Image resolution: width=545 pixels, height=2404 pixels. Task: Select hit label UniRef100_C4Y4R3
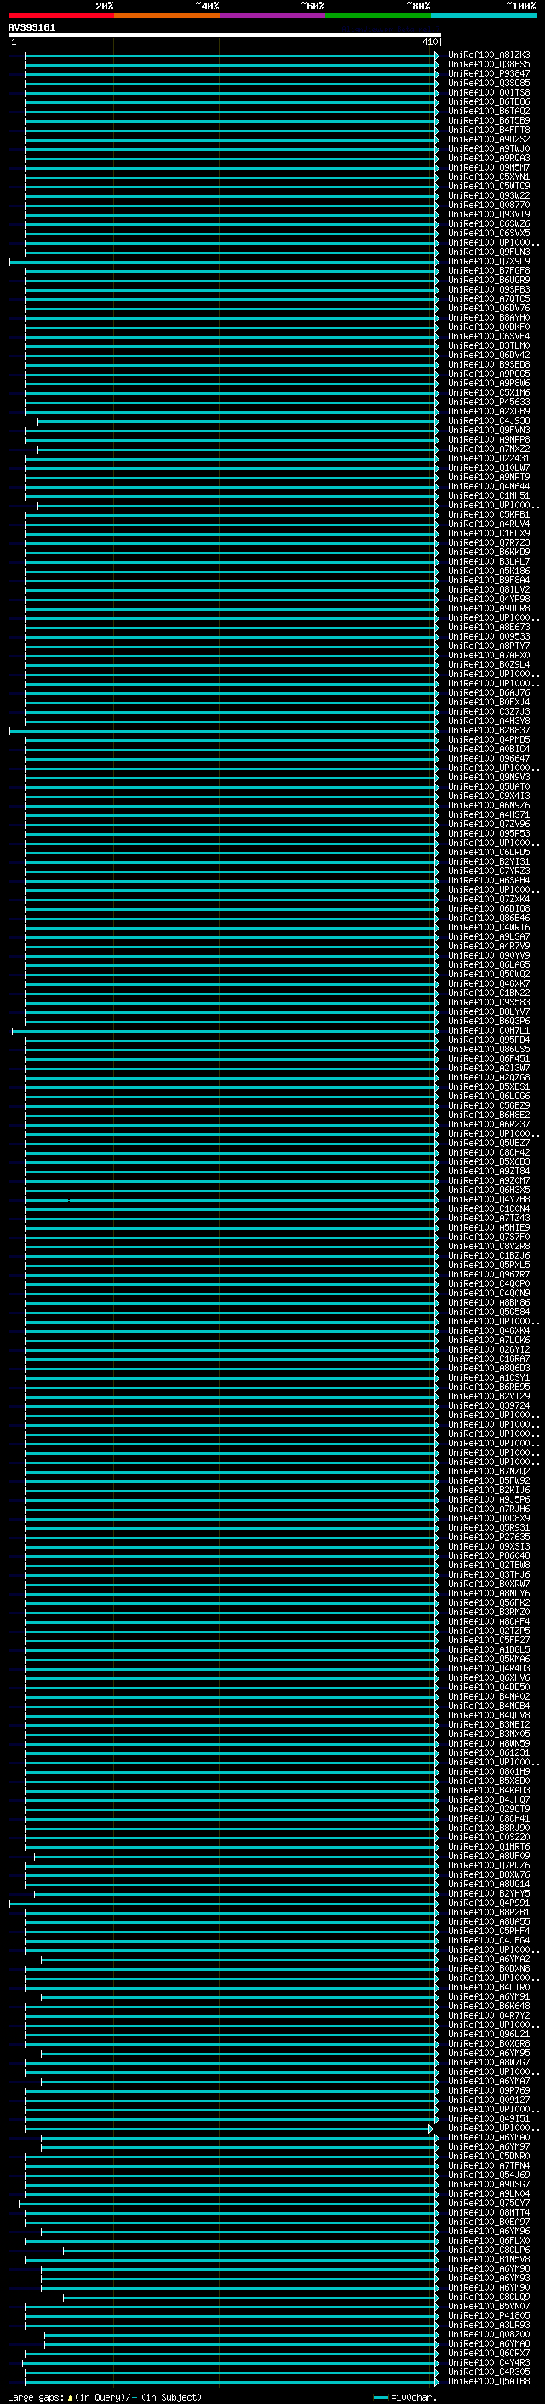click(489, 2363)
